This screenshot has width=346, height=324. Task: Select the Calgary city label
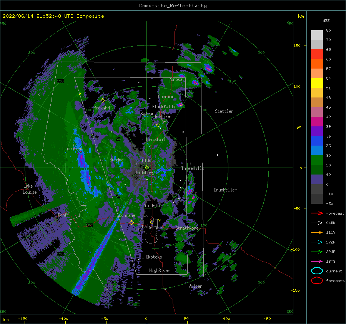click(x=150, y=227)
